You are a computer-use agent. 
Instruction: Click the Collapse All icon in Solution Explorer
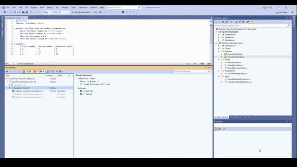[x=239, y=22]
